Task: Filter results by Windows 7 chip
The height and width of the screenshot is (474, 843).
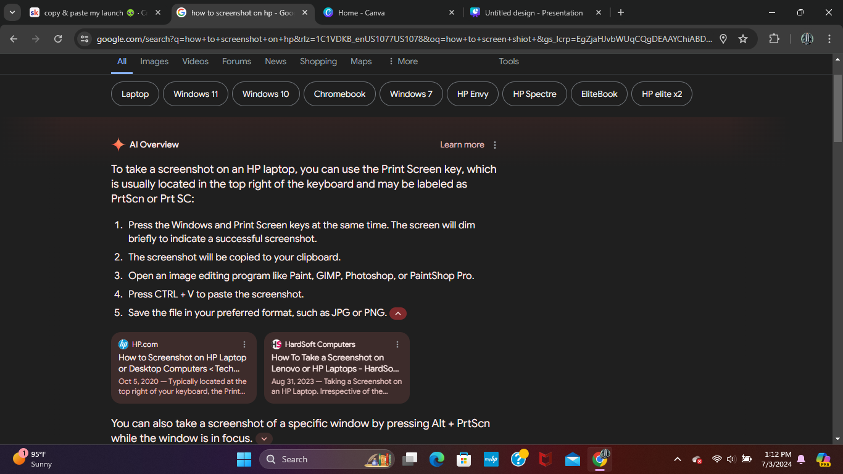Action: point(411,94)
